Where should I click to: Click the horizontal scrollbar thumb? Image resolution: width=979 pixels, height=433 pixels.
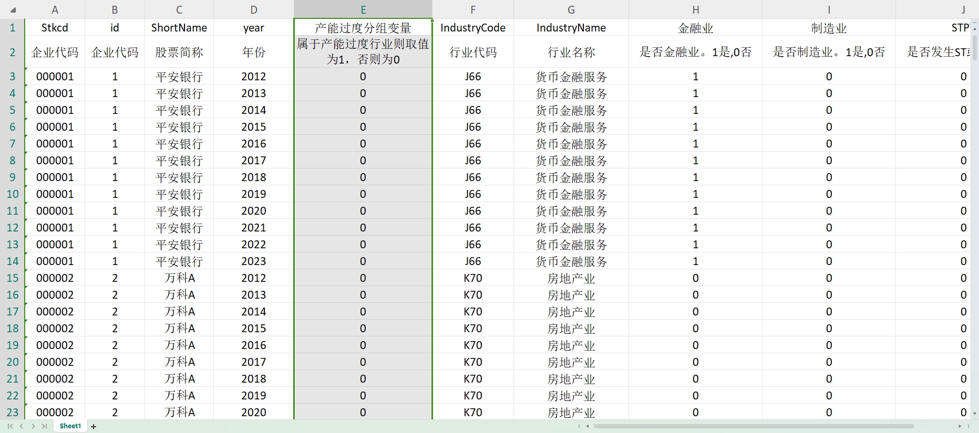(754, 426)
